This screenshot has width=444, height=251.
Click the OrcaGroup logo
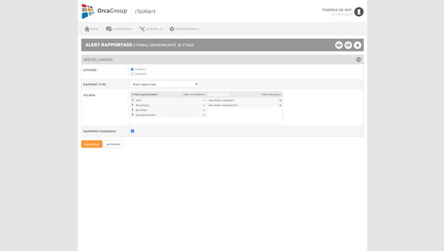(x=104, y=11)
